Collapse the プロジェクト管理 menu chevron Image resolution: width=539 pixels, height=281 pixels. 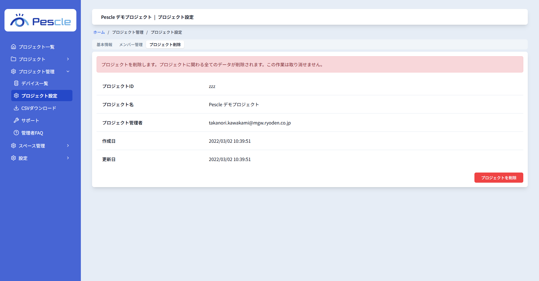click(x=68, y=71)
